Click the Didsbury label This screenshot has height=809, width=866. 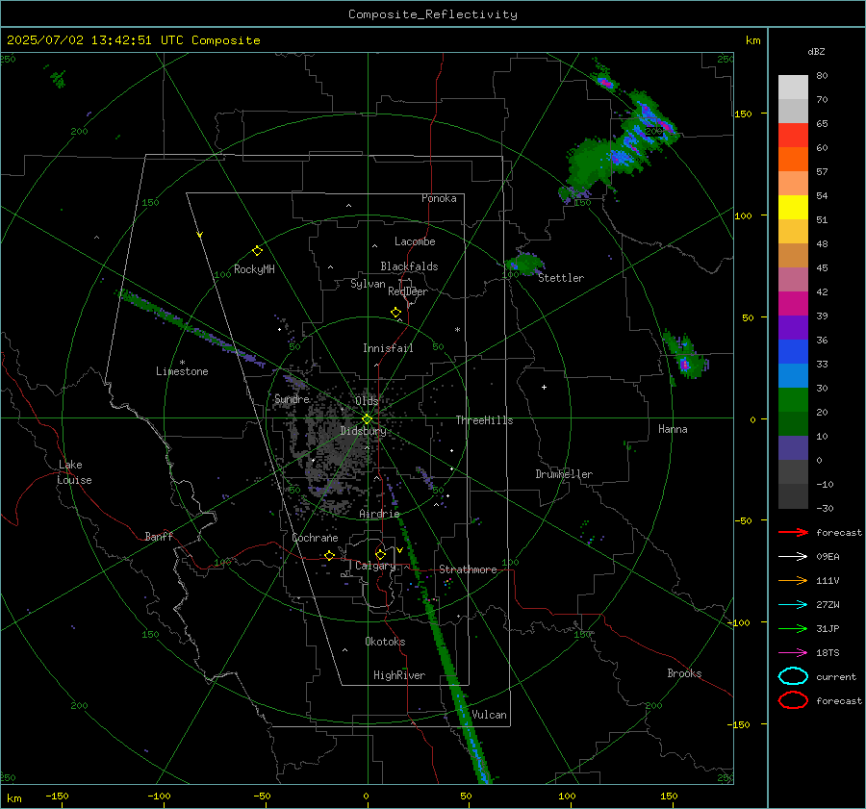(x=363, y=431)
